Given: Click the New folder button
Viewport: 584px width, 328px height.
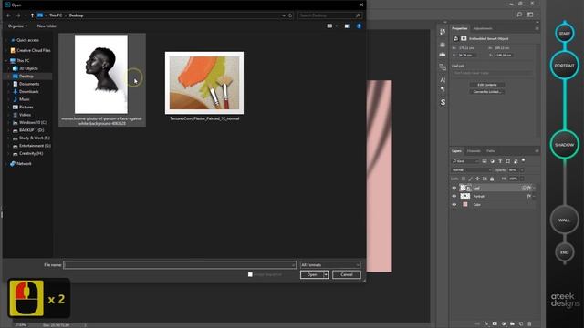Looking at the screenshot, I should [x=47, y=26].
